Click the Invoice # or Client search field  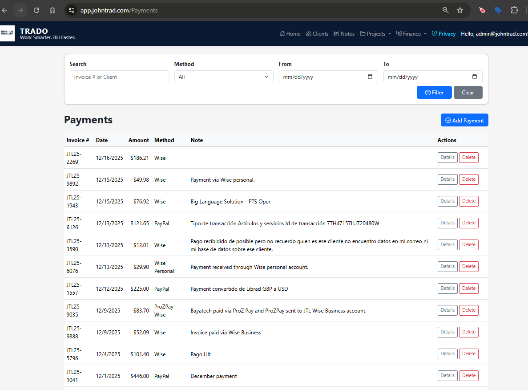[119, 77]
